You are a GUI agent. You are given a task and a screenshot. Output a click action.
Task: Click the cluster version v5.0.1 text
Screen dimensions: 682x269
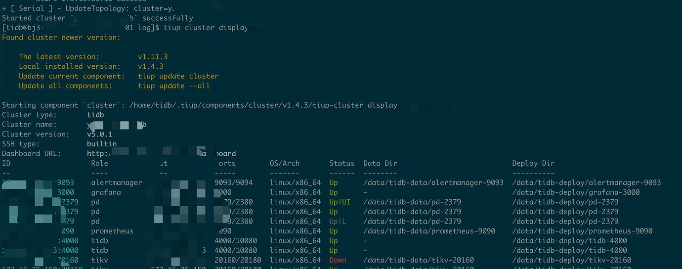click(99, 134)
